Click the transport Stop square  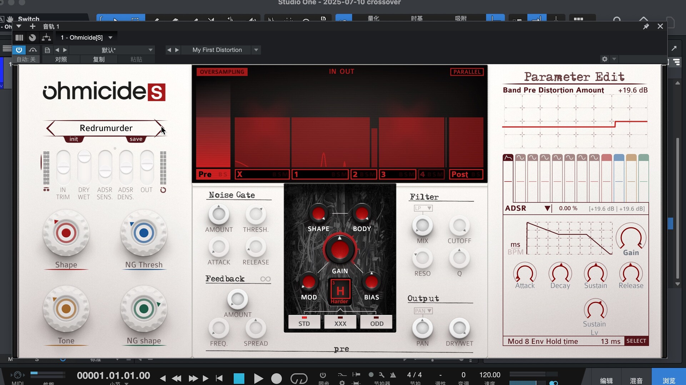coord(239,378)
